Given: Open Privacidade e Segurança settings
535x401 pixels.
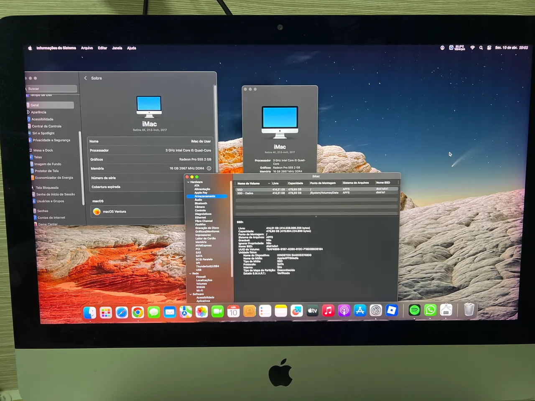Looking at the screenshot, I should (51, 140).
